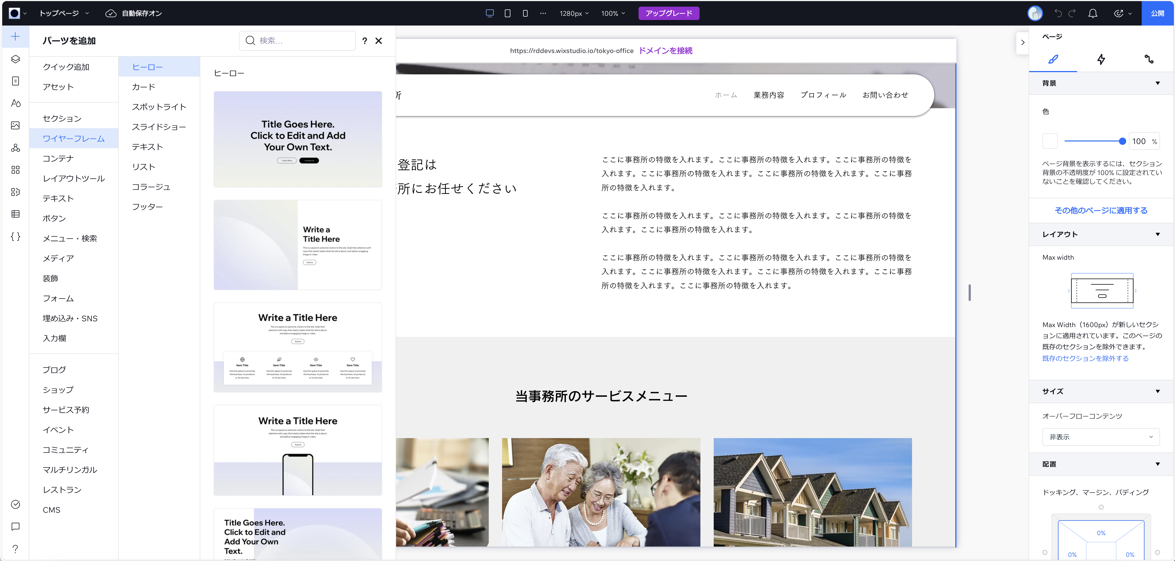1175x561 pixels.
Task: Collapse the inspector panel arrow
Action: tap(1023, 42)
